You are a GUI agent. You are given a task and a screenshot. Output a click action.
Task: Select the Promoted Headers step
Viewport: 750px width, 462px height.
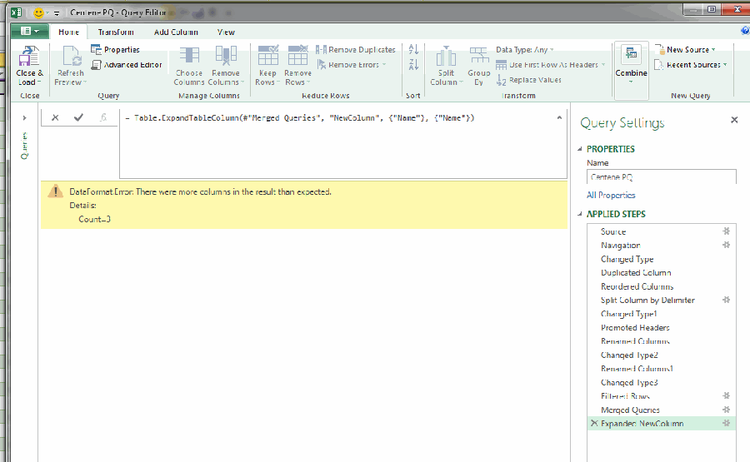click(635, 327)
